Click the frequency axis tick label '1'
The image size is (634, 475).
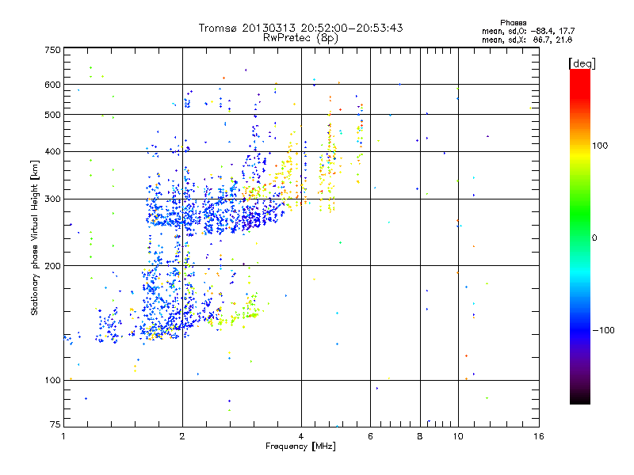pos(63,436)
